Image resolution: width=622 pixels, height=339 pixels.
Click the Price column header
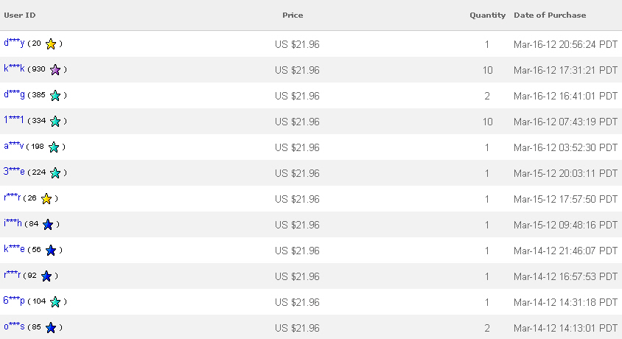[293, 15]
